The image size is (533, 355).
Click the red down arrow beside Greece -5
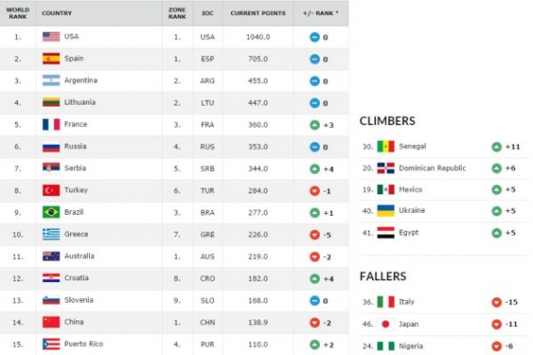(315, 234)
